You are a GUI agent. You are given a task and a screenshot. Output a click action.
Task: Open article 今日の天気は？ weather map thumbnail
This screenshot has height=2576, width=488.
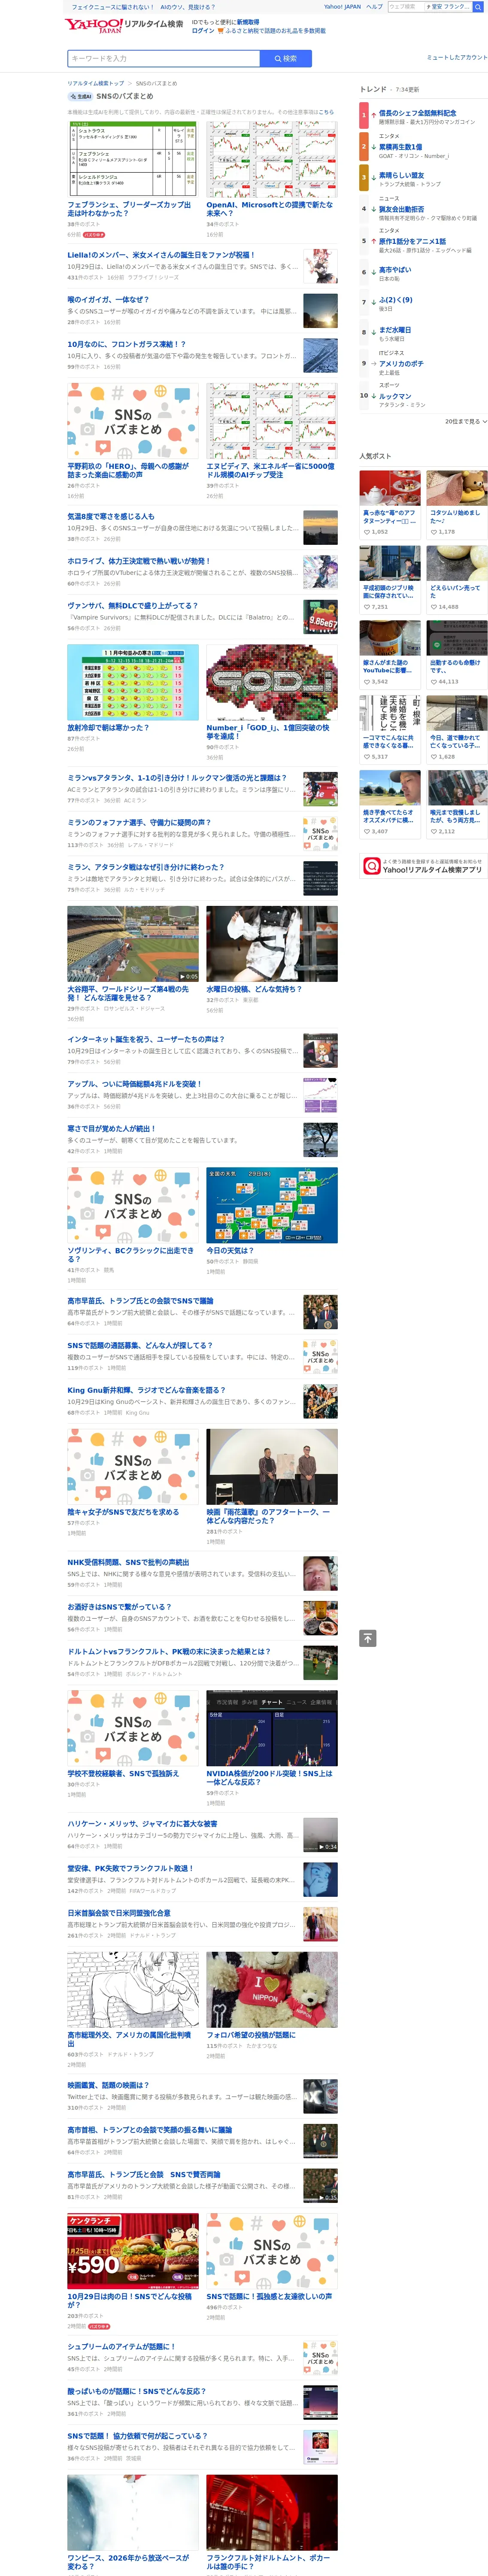[272, 1205]
